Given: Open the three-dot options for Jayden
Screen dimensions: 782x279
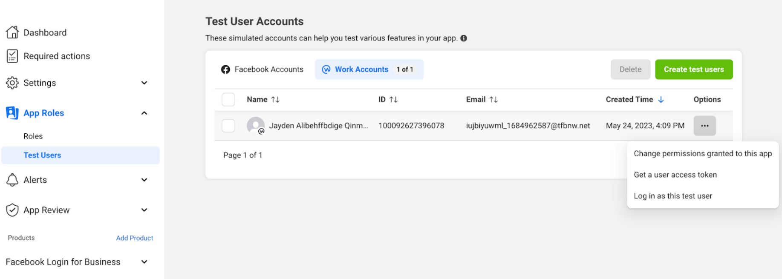Looking at the screenshot, I should 705,126.
